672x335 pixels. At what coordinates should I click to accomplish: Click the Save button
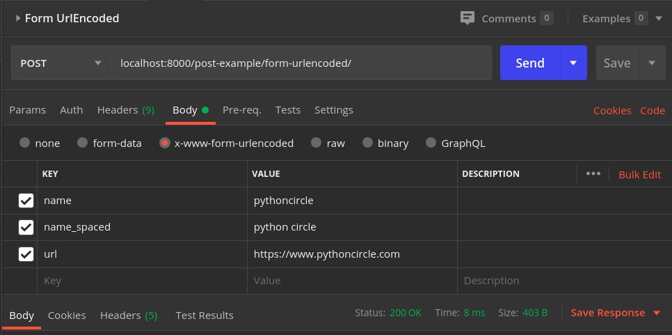click(x=617, y=63)
